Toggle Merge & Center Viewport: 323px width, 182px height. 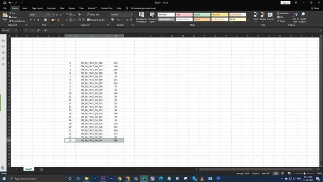96,20
